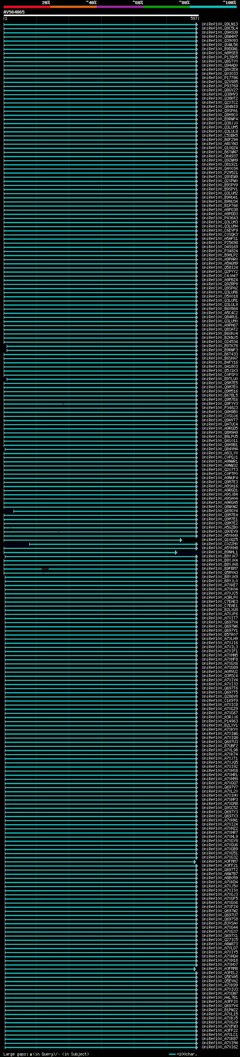Image resolution: width=240 pixels, height=1057 pixels.
Task: Select the UniRef100_C0Z2H0 label
Action: click(x=219, y=544)
